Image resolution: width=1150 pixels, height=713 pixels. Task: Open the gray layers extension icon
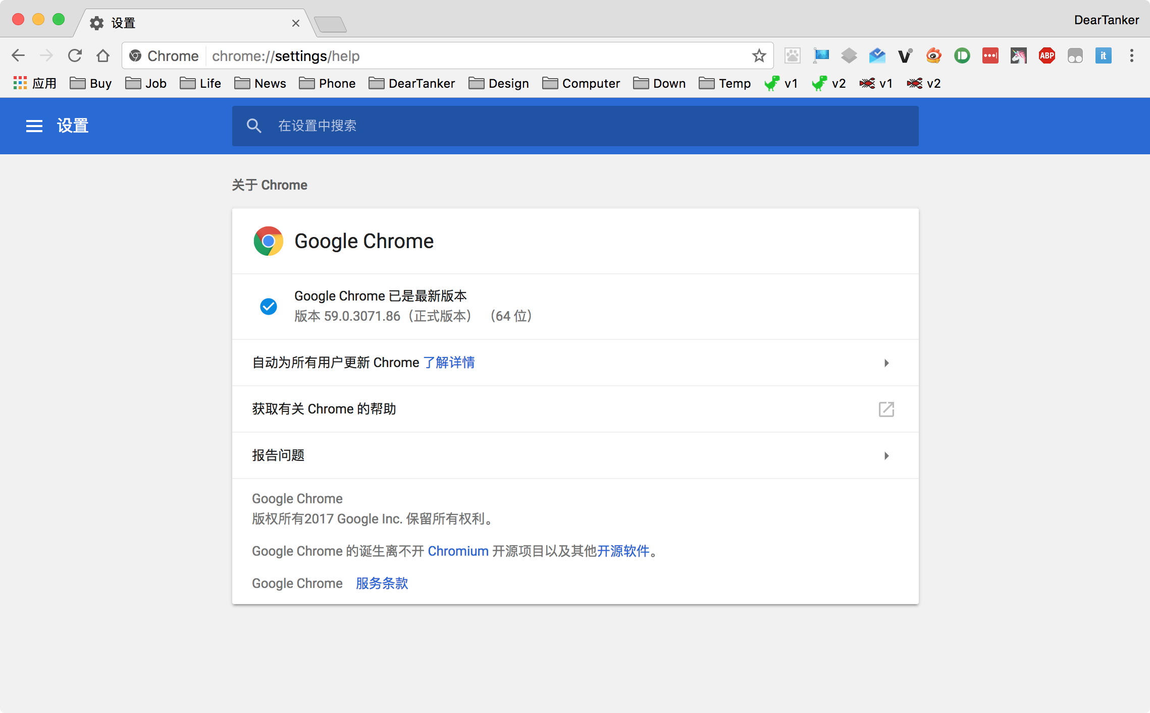[x=849, y=55]
